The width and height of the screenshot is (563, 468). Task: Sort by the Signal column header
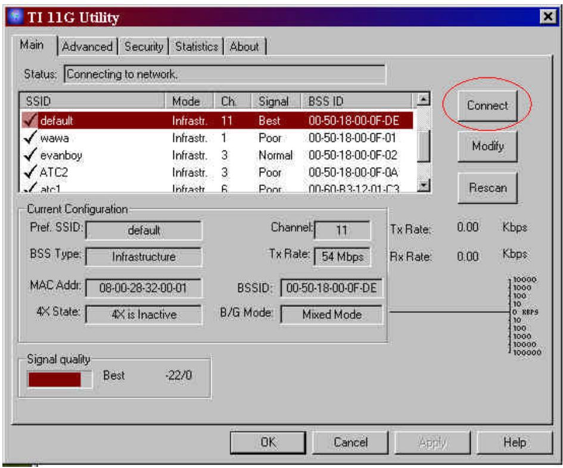[x=276, y=101]
